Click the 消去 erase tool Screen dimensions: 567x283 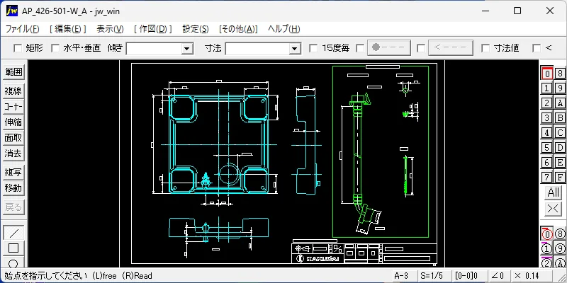click(13, 154)
